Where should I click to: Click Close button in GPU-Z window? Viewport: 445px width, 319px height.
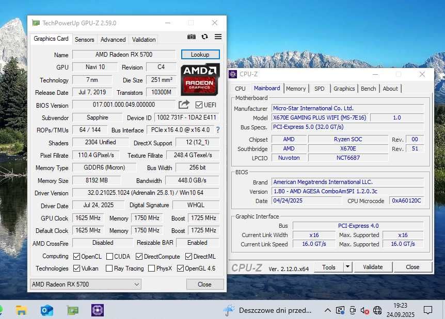[x=204, y=284]
